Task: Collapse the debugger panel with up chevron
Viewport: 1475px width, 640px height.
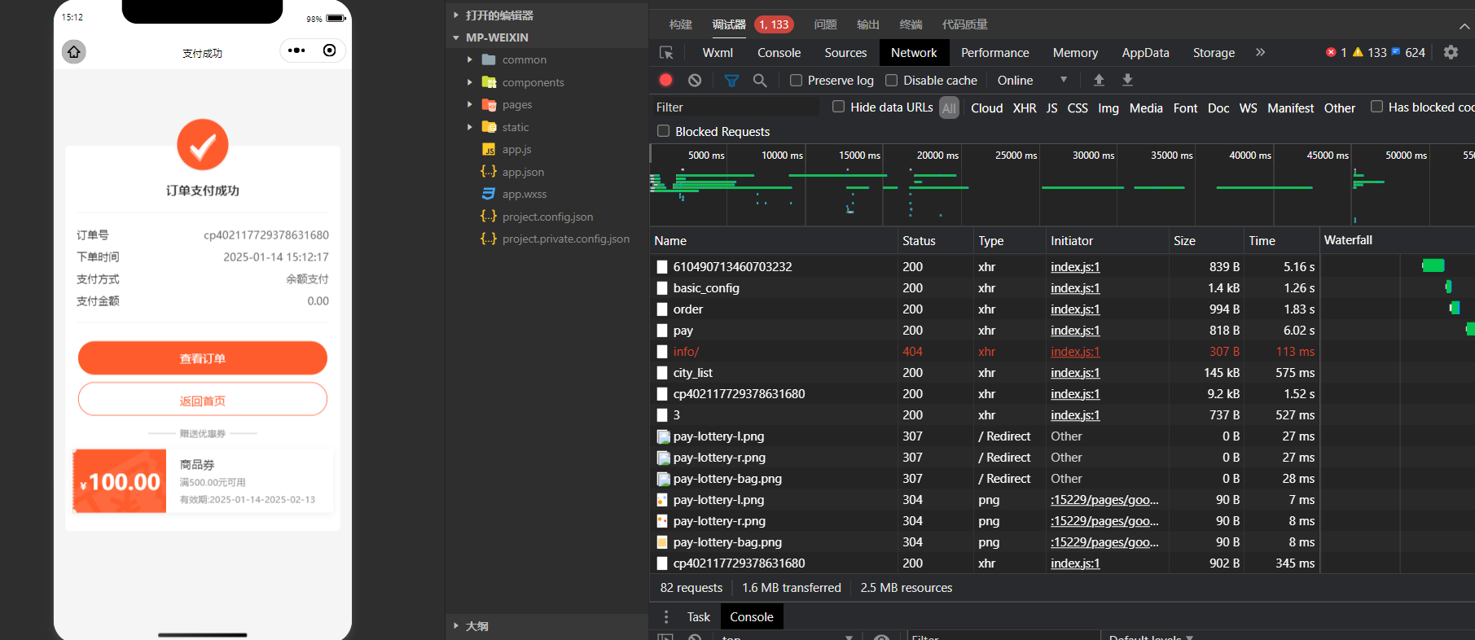Action: click(1464, 26)
